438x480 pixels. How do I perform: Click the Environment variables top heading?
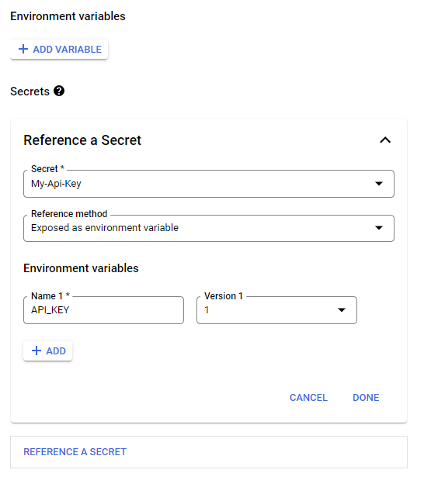pos(68,16)
